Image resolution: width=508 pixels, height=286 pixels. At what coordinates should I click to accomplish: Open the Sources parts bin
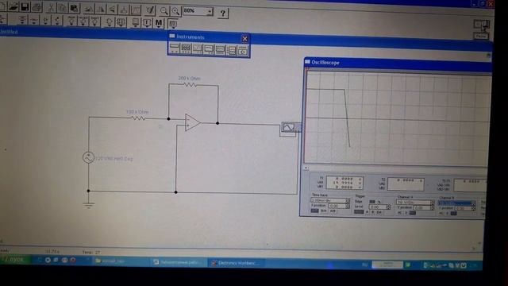(22, 20)
